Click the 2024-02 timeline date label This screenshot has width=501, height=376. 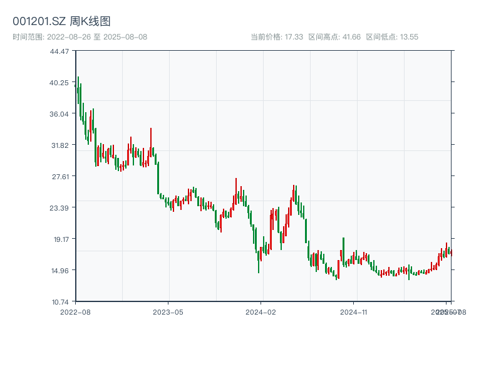(261, 311)
